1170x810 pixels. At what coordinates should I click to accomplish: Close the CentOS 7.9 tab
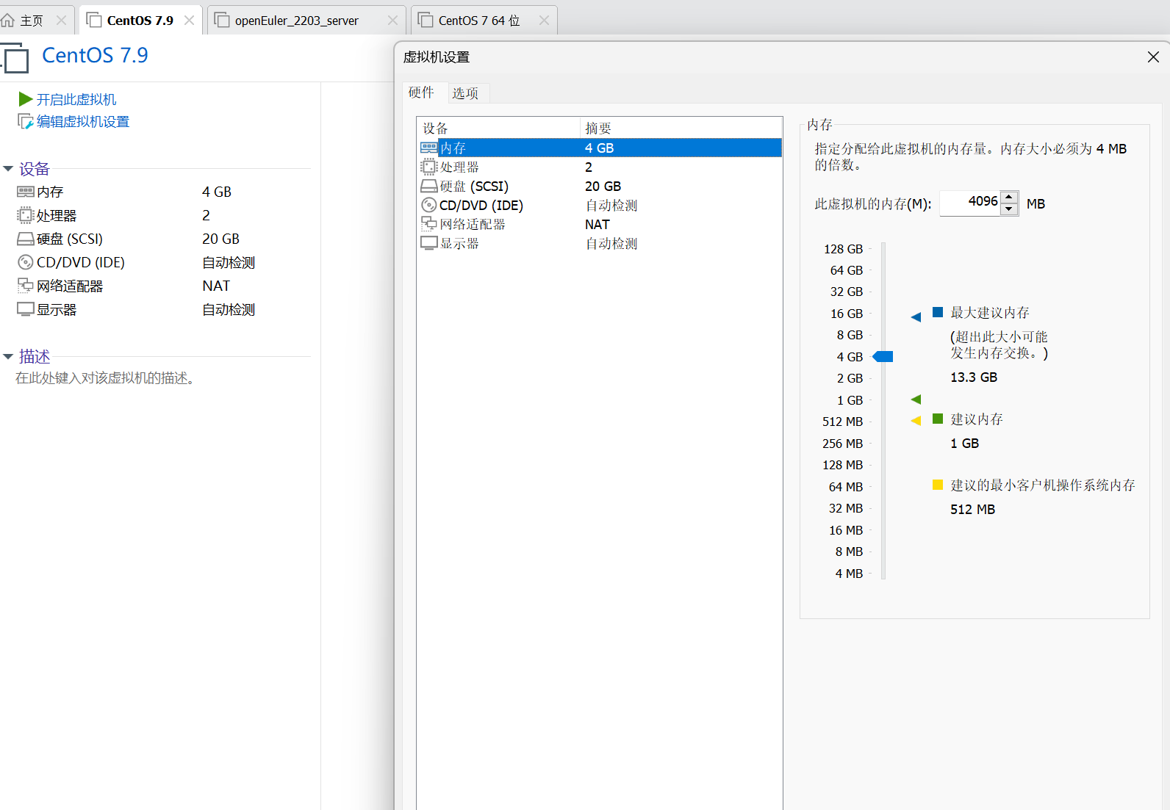click(189, 21)
